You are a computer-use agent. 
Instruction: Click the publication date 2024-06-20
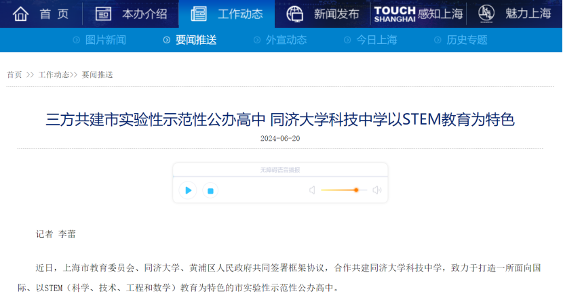280,138
